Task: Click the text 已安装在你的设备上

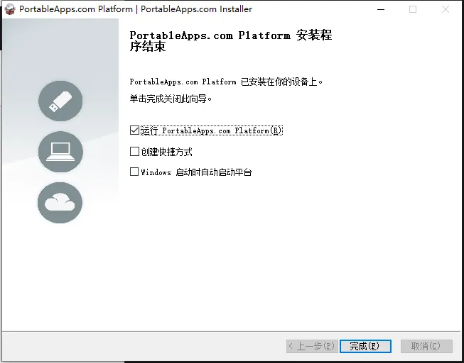Action: pos(281,82)
